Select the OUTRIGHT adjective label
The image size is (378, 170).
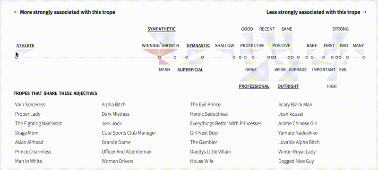288,86
